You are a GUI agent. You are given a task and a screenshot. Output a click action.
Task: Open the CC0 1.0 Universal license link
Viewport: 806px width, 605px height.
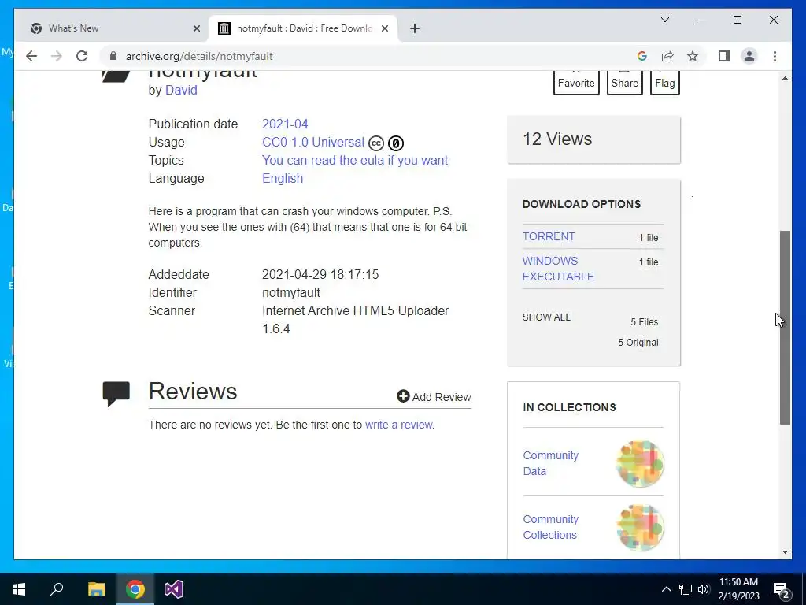tap(313, 142)
